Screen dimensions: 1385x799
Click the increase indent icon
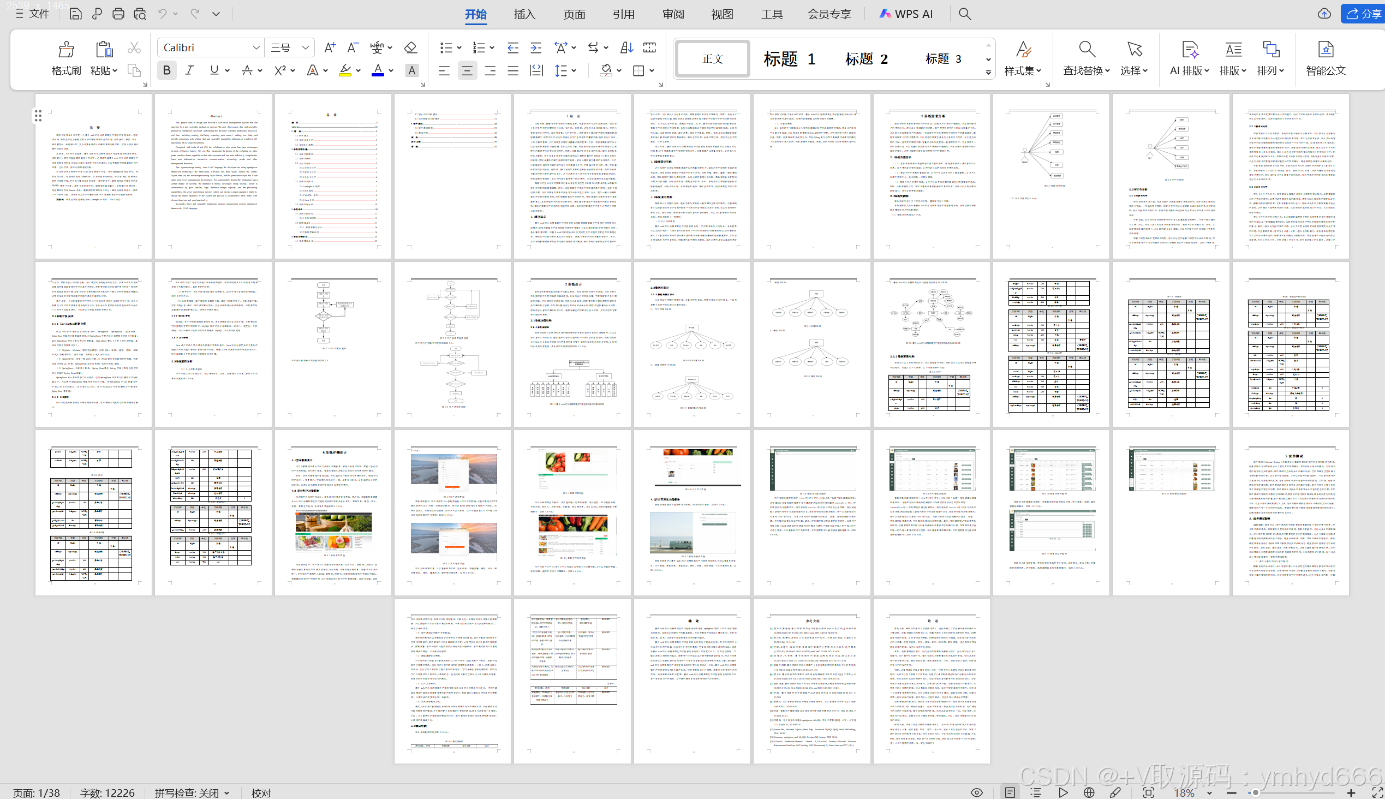[535, 47]
